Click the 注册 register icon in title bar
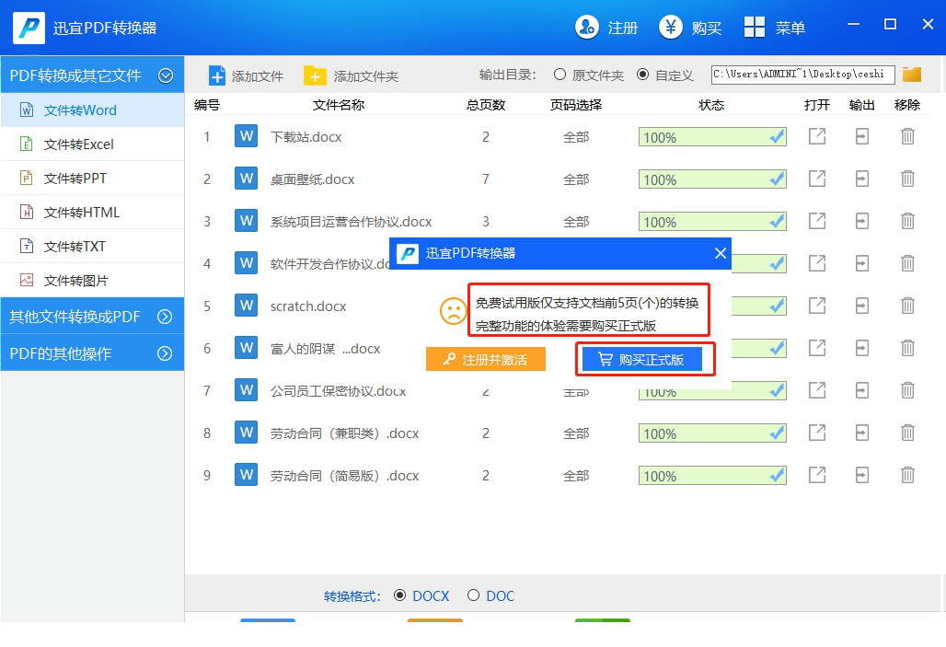946x647 pixels. pos(588,28)
